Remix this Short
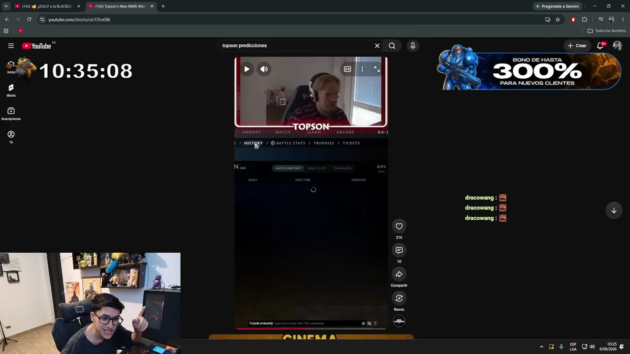 (399, 298)
